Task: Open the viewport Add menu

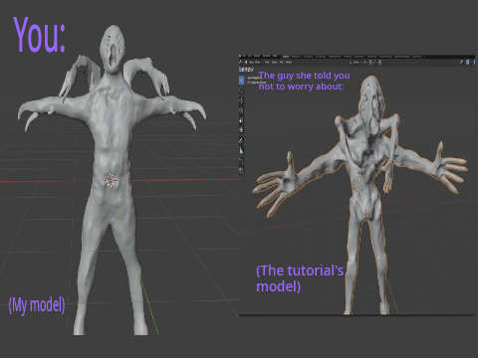Action: coord(281,62)
